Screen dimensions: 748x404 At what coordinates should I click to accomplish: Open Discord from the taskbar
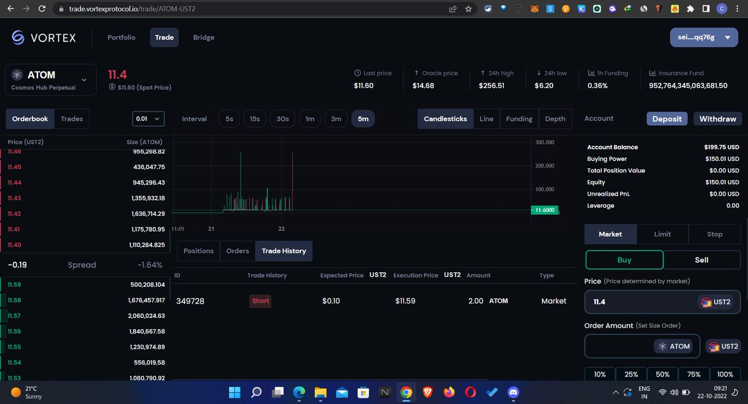(514, 392)
